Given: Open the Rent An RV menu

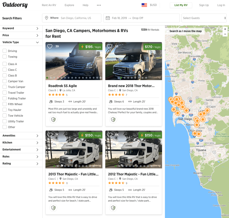Looking at the screenshot, I should [49, 5].
